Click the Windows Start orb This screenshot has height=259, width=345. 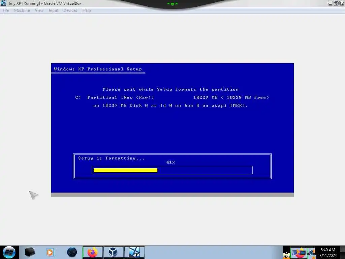click(x=9, y=252)
